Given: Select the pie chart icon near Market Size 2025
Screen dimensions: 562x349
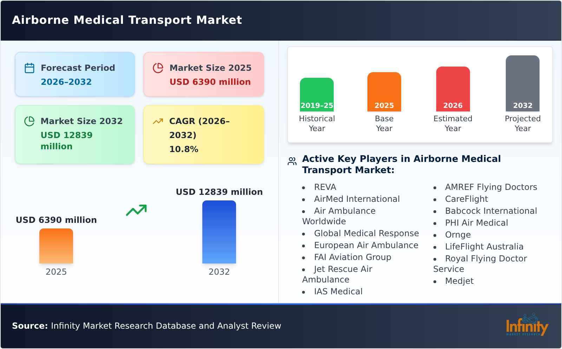Looking at the screenshot, I should pos(158,68).
